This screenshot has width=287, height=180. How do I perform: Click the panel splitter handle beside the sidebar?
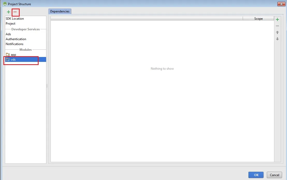[47, 86]
